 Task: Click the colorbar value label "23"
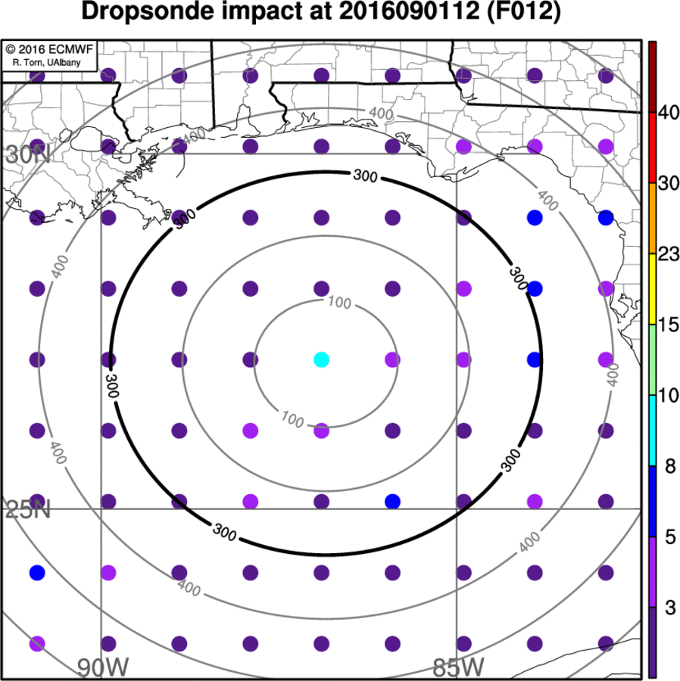pos(669,254)
